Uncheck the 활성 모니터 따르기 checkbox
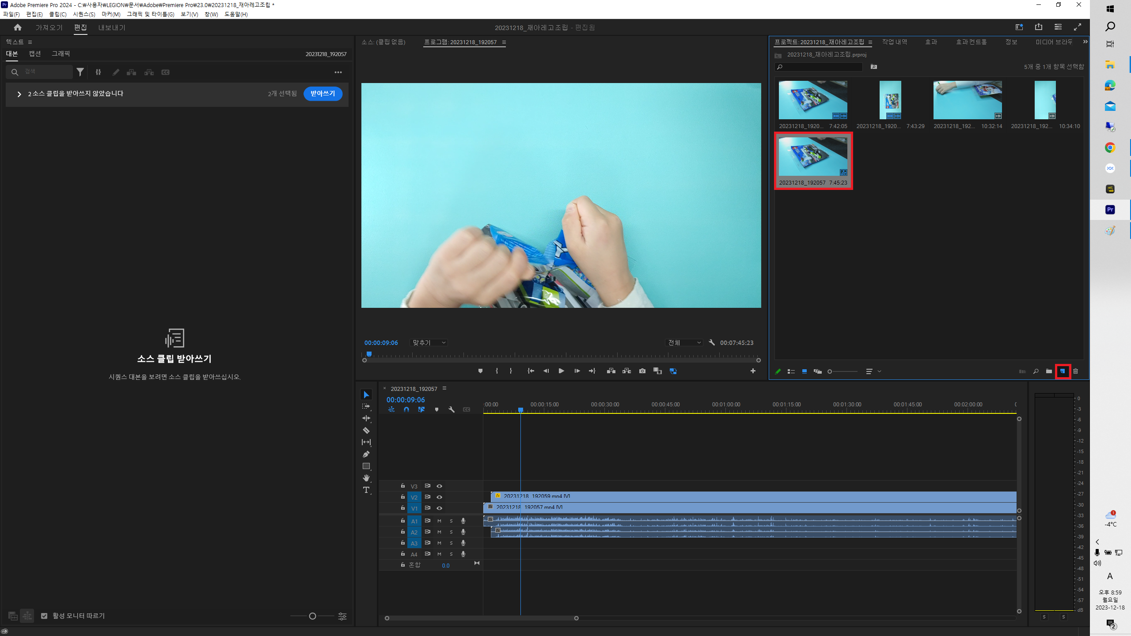 [44, 616]
